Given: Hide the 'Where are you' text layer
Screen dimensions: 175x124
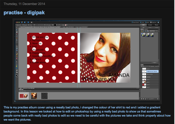Looking at the screenshot, I should pos(141,74).
